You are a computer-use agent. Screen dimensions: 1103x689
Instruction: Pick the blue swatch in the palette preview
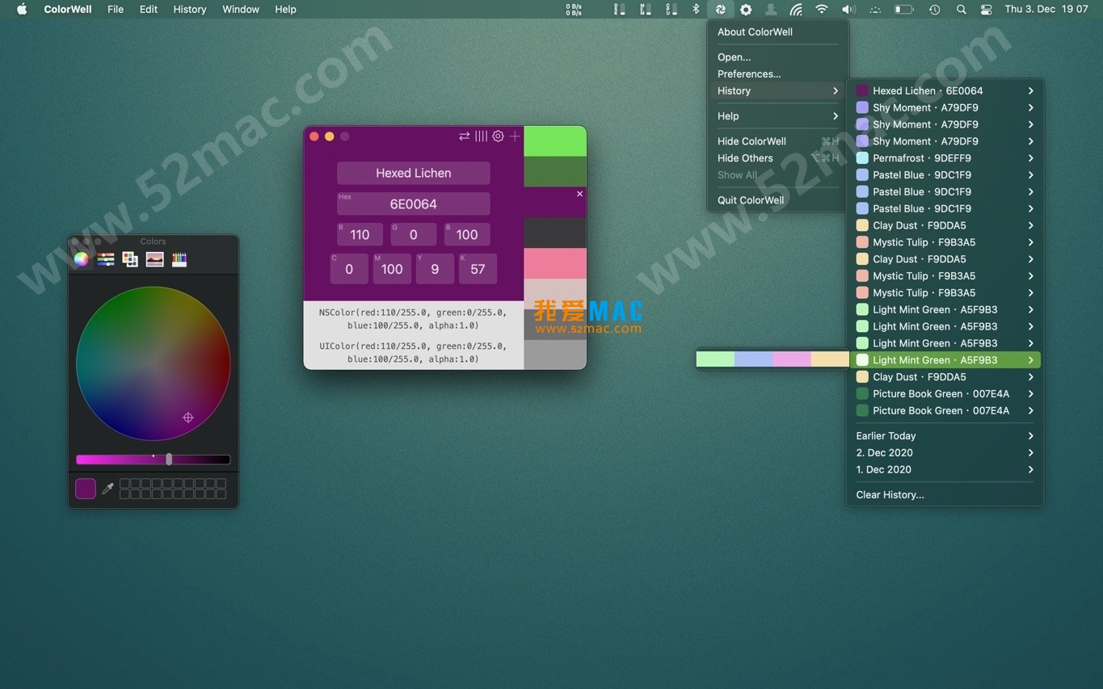[x=754, y=359]
